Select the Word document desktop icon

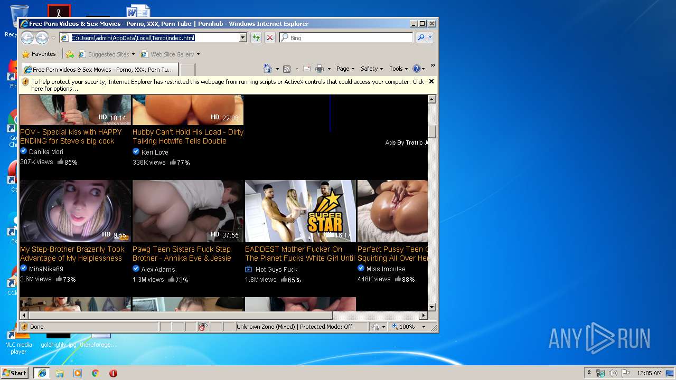pos(138,11)
